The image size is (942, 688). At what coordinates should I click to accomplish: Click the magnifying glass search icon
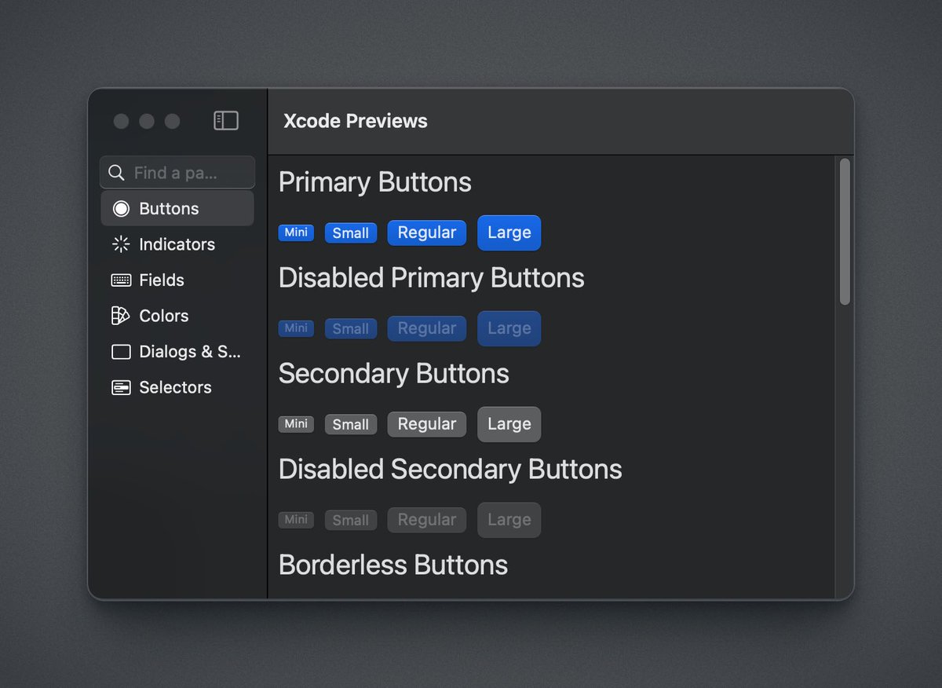coord(116,173)
